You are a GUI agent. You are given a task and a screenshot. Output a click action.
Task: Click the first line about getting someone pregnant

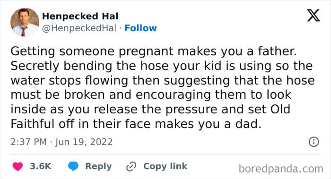coord(154,51)
